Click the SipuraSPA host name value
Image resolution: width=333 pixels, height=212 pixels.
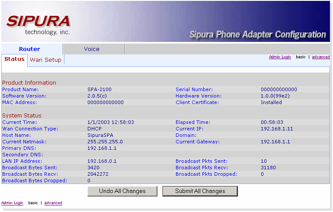[x=100, y=135]
